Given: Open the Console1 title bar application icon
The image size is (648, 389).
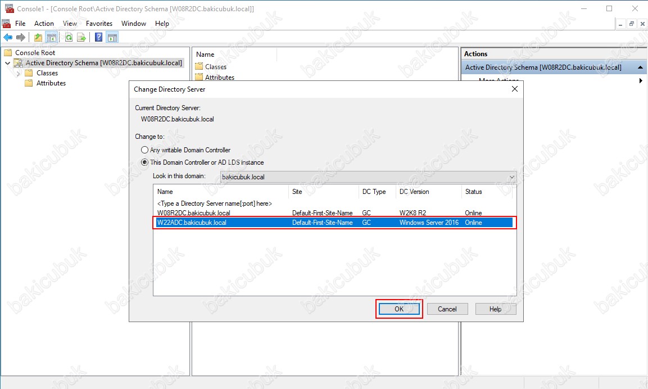Looking at the screenshot, I should point(9,8).
